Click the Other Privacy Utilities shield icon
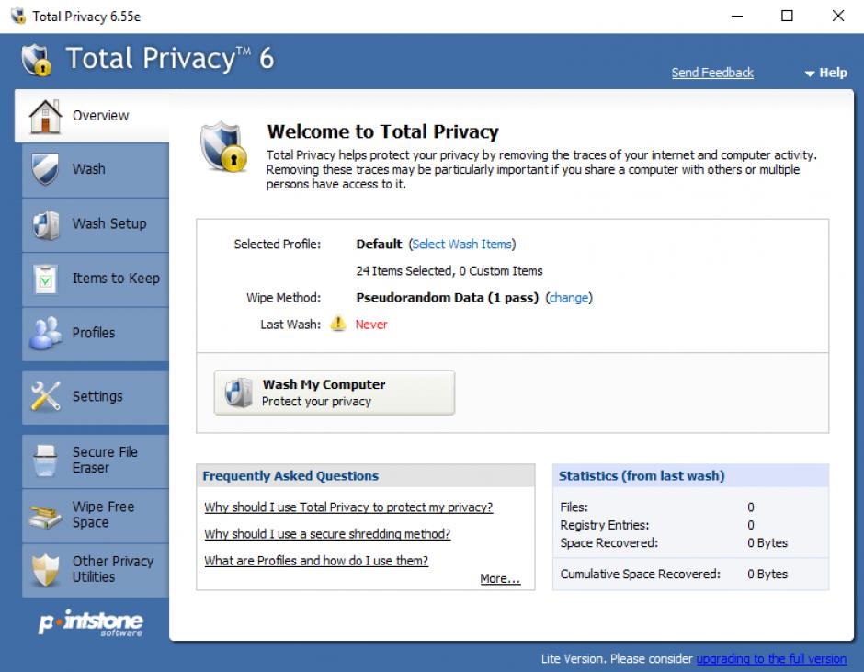The width and height of the screenshot is (864, 672). tap(45, 569)
